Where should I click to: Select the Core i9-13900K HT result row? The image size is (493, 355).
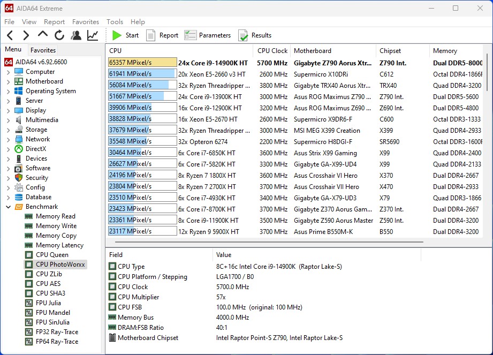click(x=210, y=96)
